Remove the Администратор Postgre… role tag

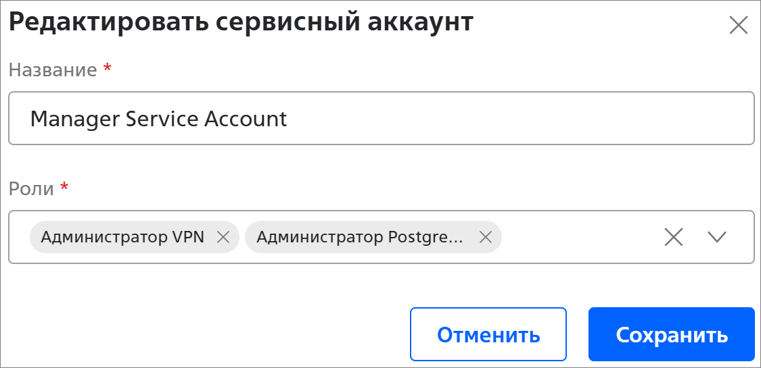484,237
